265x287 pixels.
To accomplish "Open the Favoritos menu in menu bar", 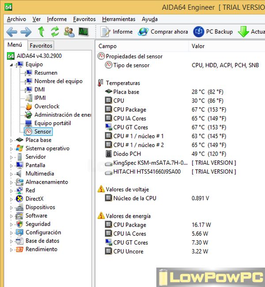I will [x=84, y=19].
